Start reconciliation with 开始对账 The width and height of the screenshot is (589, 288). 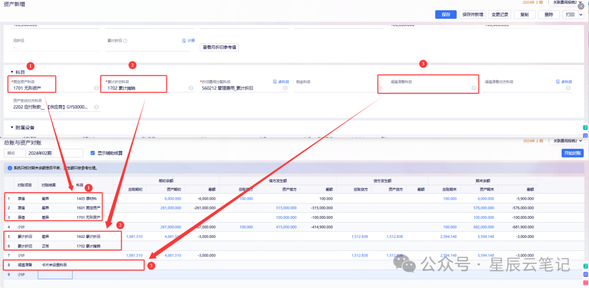573,153
